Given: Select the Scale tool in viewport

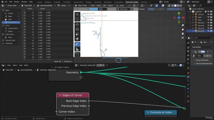Looking at the screenshot, I should pyautogui.click(x=77, y=34).
